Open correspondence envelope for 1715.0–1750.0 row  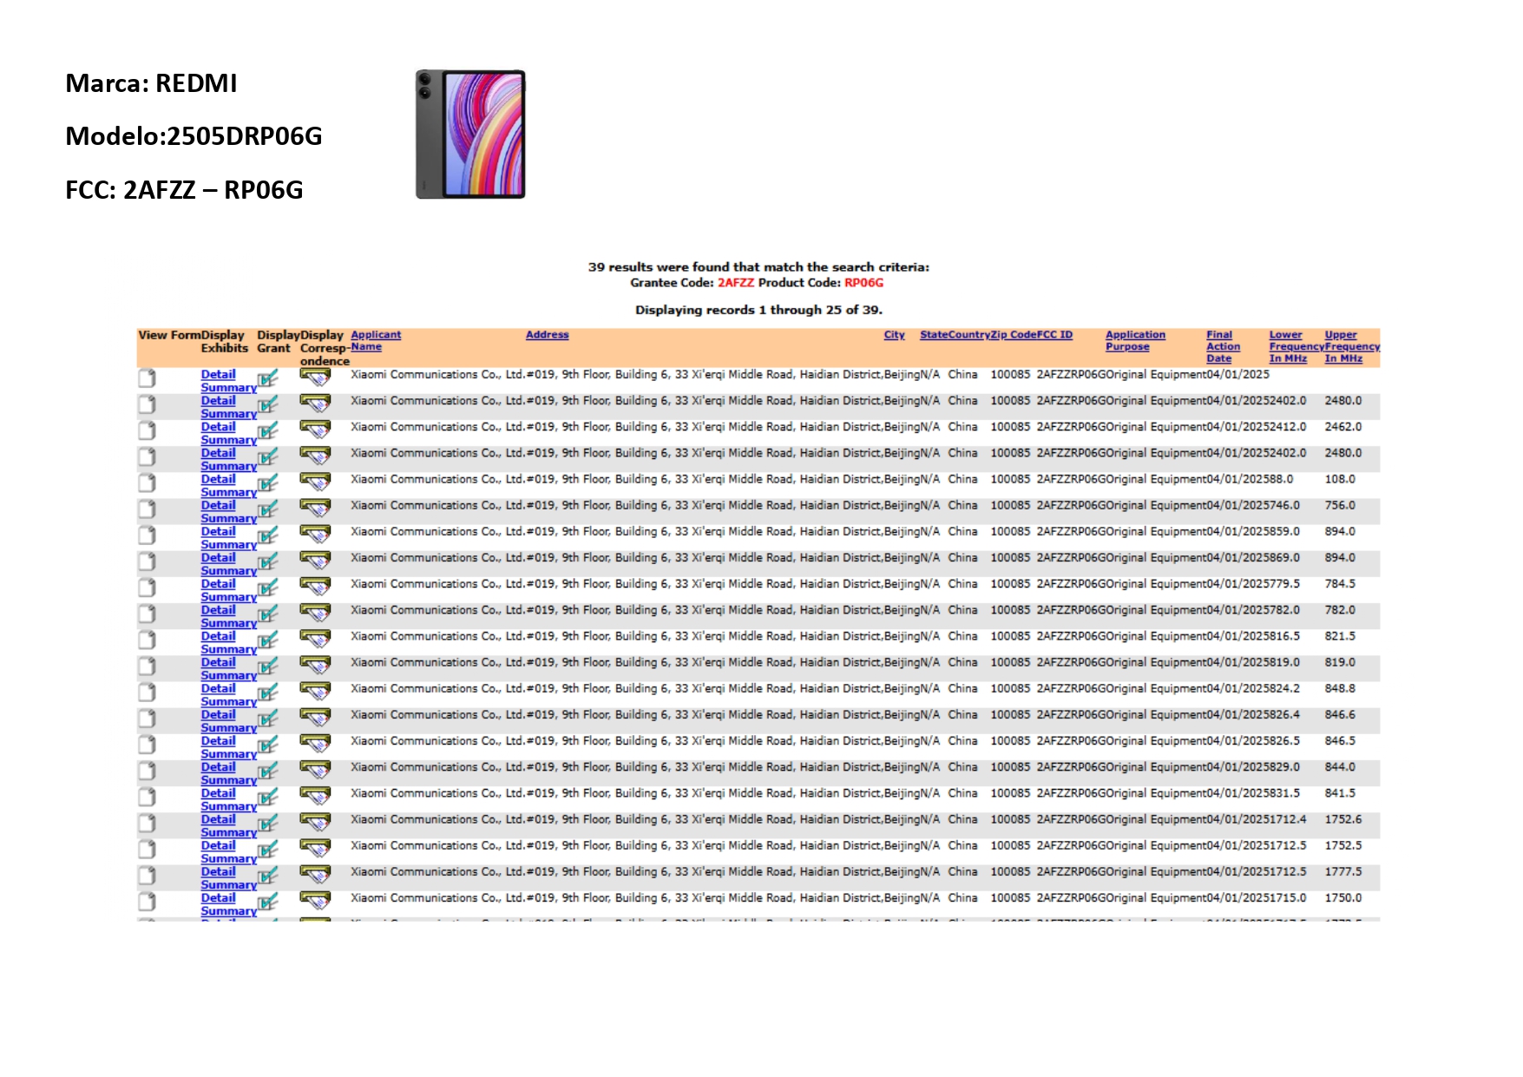315,901
